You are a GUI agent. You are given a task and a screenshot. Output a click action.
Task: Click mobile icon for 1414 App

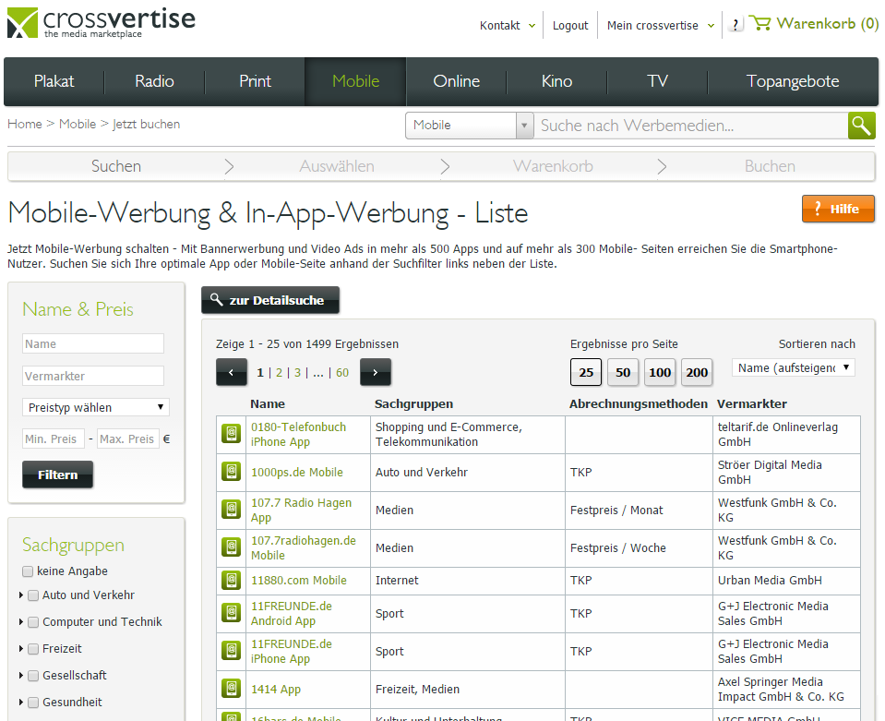(232, 689)
